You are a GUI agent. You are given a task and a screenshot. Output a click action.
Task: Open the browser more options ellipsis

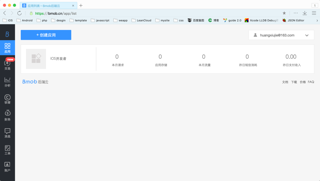296,13
